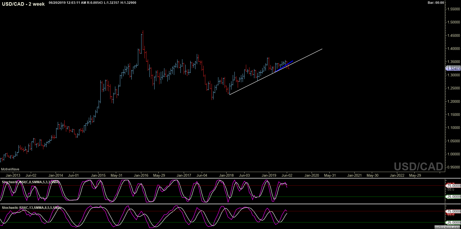Click the Jan-2019 date axis label

pyautogui.click(x=269, y=175)
